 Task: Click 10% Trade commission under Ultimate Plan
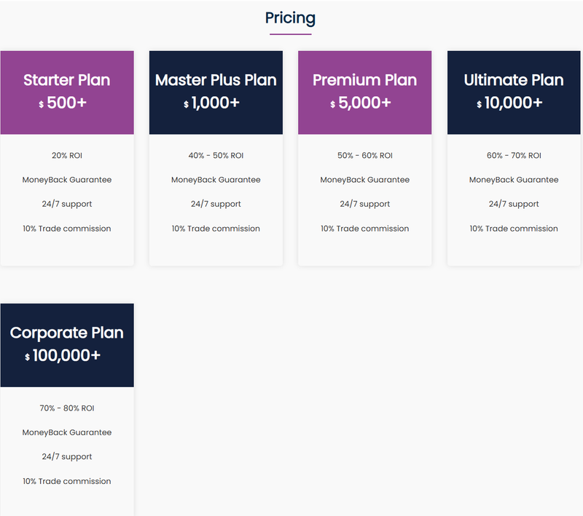coord(514,229)
